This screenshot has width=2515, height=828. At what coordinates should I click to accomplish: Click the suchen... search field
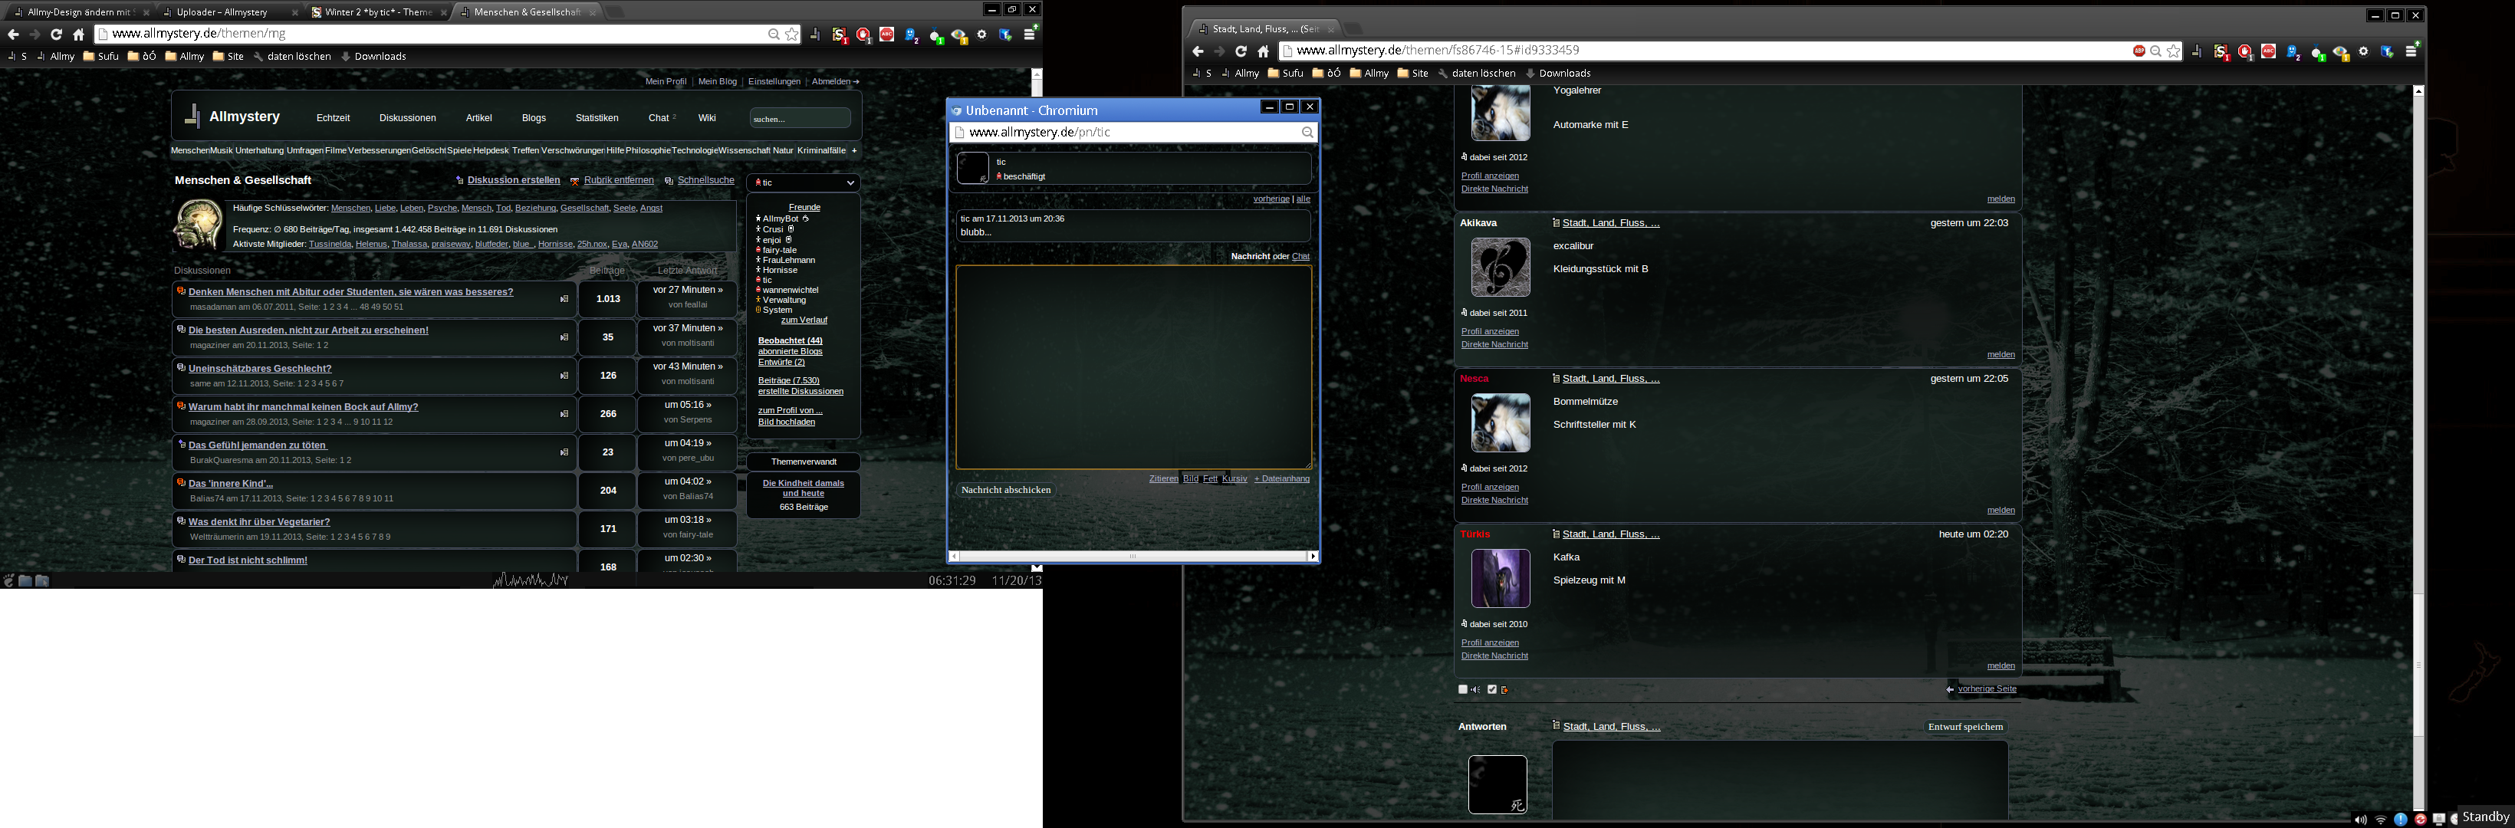(800, 118)
